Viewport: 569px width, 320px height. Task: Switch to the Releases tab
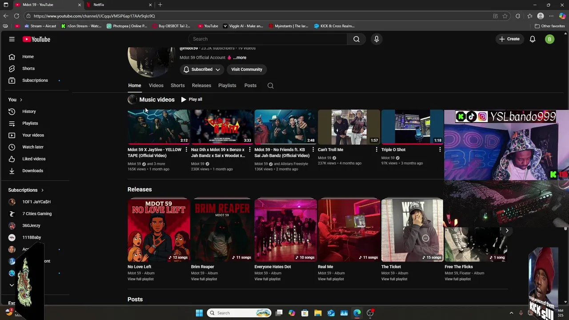point(201,85)
